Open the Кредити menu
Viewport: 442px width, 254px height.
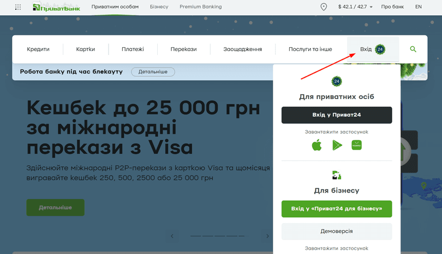tap(38, 49)
